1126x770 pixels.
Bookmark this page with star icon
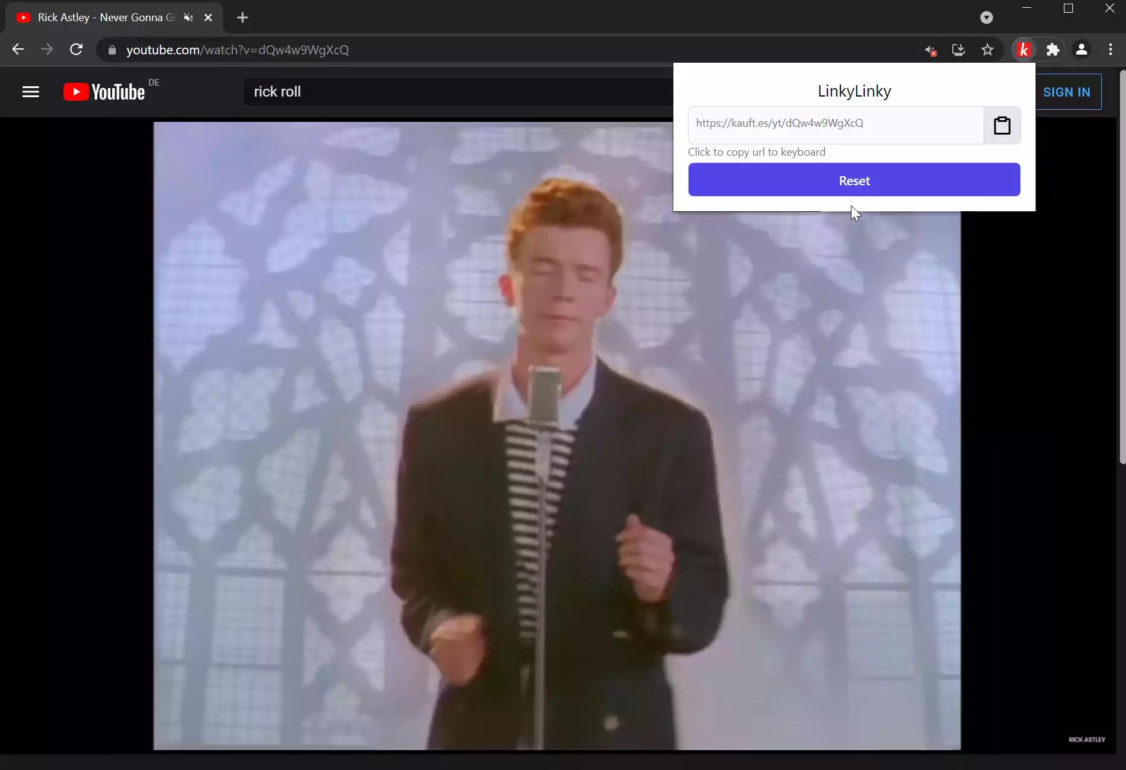[x=987, y=50]
